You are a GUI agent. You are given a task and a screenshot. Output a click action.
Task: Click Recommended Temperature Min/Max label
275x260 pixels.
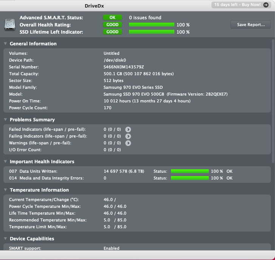[x=48, y=220]
